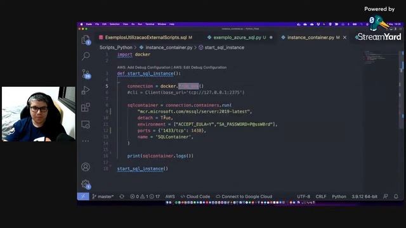Open the Selection menu
This screenshot has height=228, width=406.
[x=114, y=24]
